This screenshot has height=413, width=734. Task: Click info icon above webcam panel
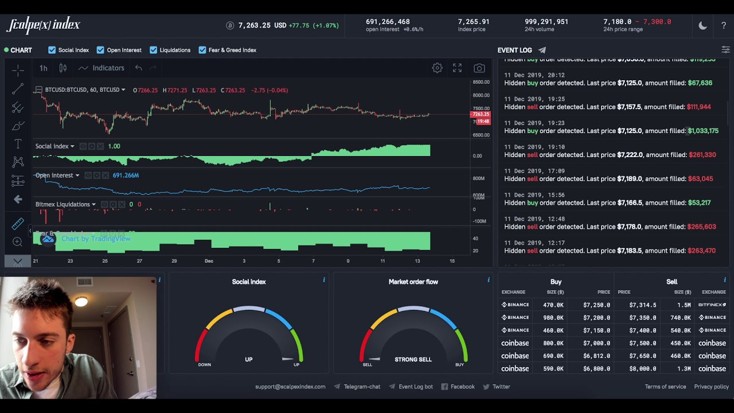[x=159, y=280]
